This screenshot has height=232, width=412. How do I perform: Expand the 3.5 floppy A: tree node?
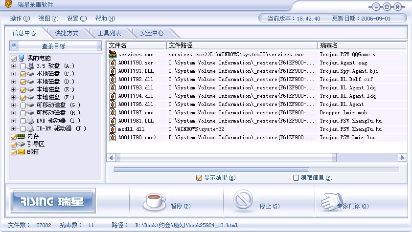[13, 66]
